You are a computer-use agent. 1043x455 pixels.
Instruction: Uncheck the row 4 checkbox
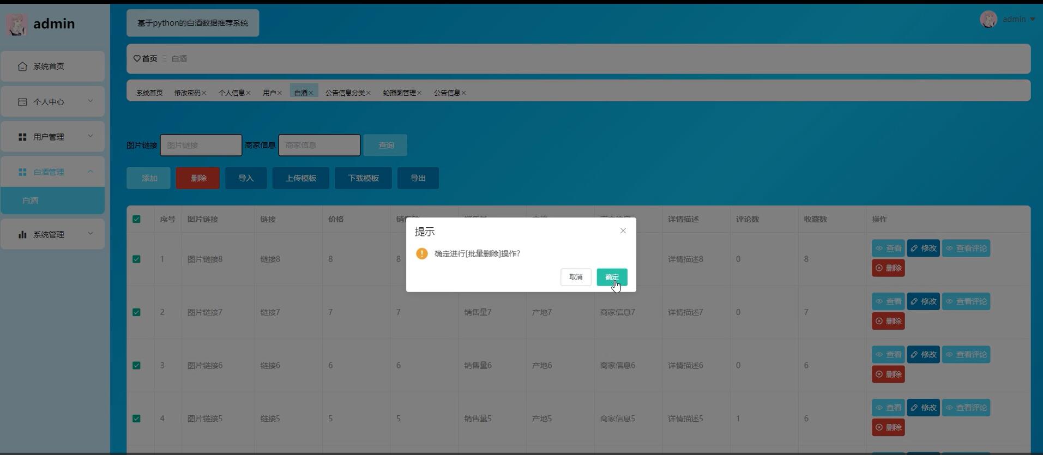136,418
